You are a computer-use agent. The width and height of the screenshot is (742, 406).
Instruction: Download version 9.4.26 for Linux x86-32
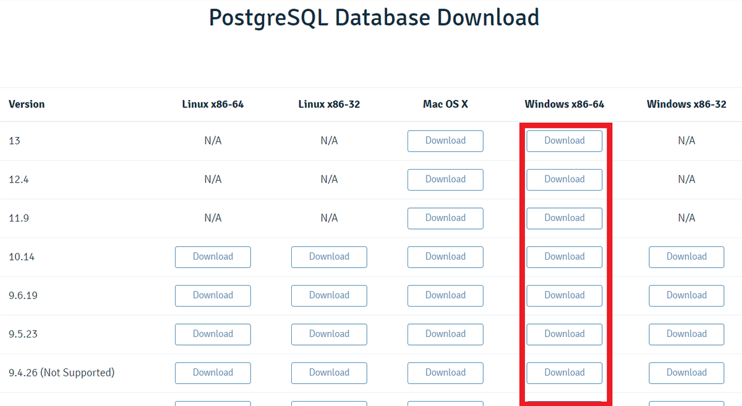point(329,373)
